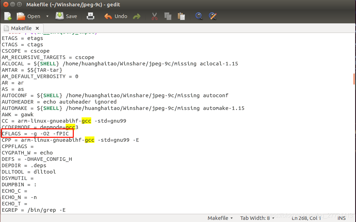Open Find and Replace icon
This screenshot has height=222, width=356.
click(213, 16)
